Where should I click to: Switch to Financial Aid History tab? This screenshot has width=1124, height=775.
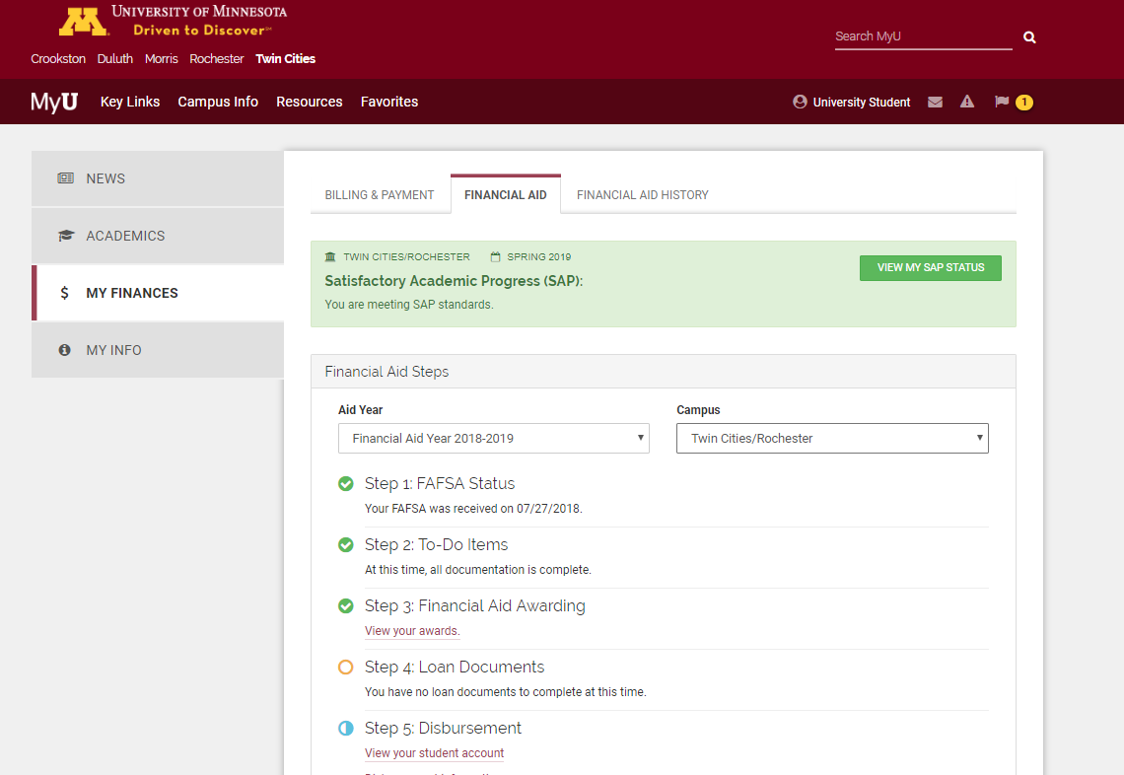click(x=642, y=195)
